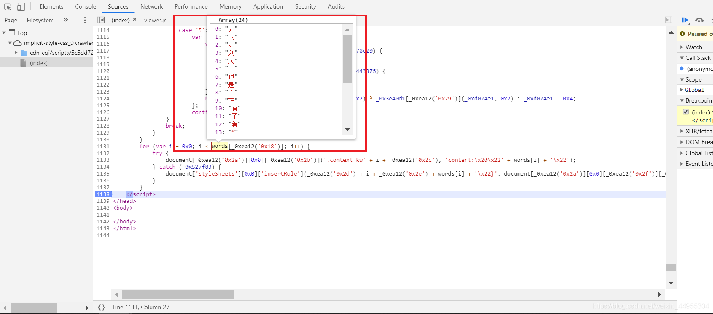713x314 pixels.
Task: Switch to the Console tab
Action: click(86, 6)
